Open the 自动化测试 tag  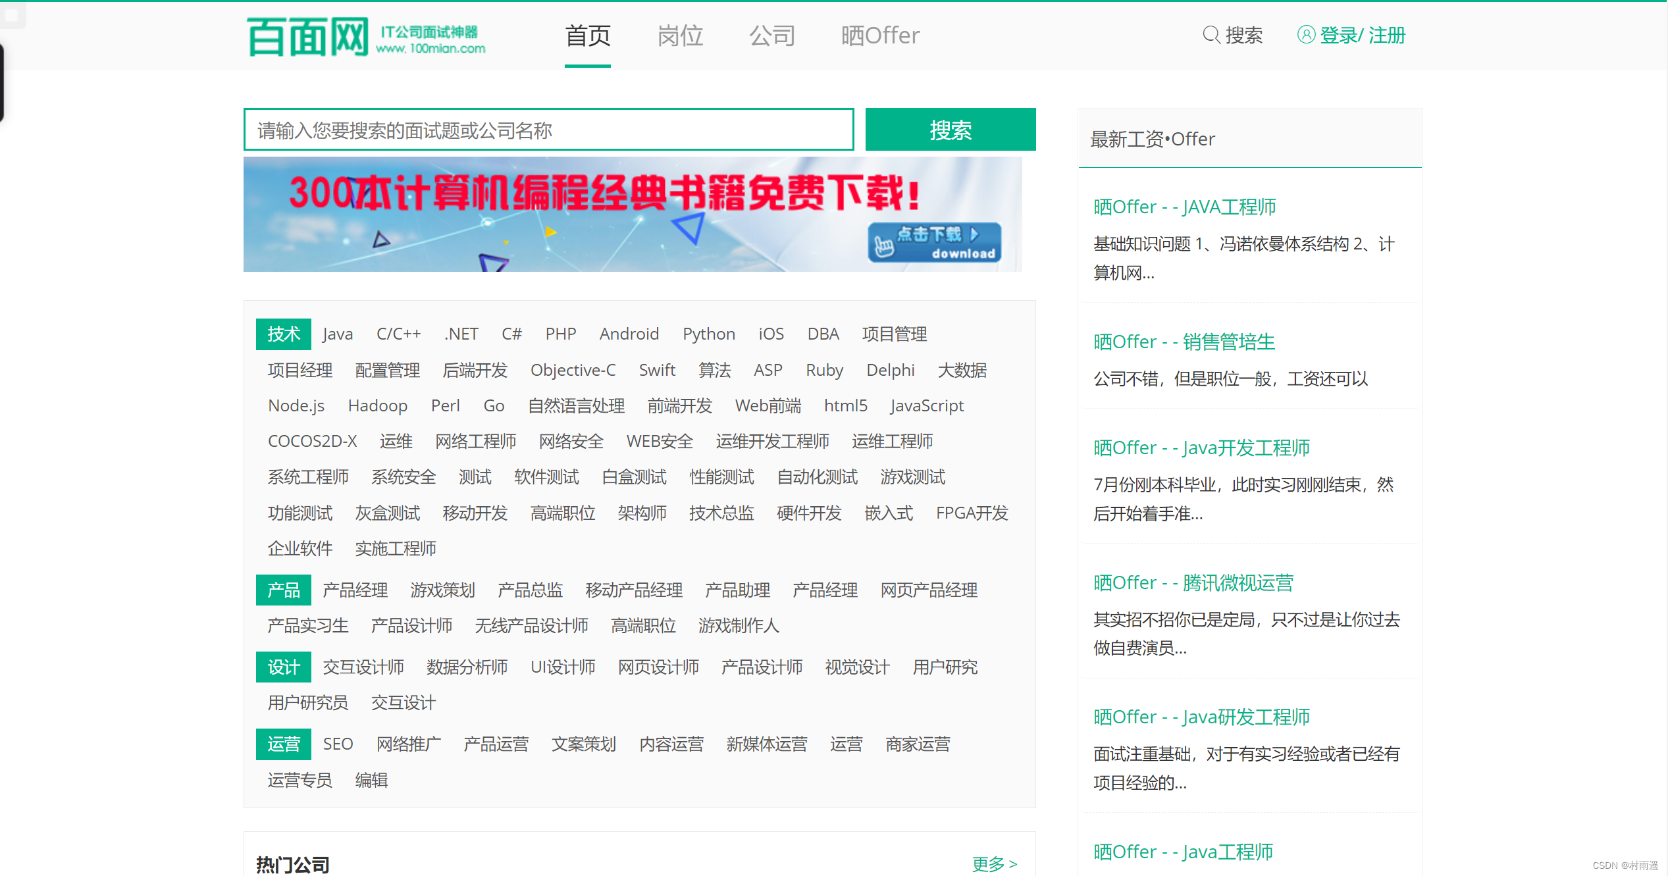[x=818, y=477]
